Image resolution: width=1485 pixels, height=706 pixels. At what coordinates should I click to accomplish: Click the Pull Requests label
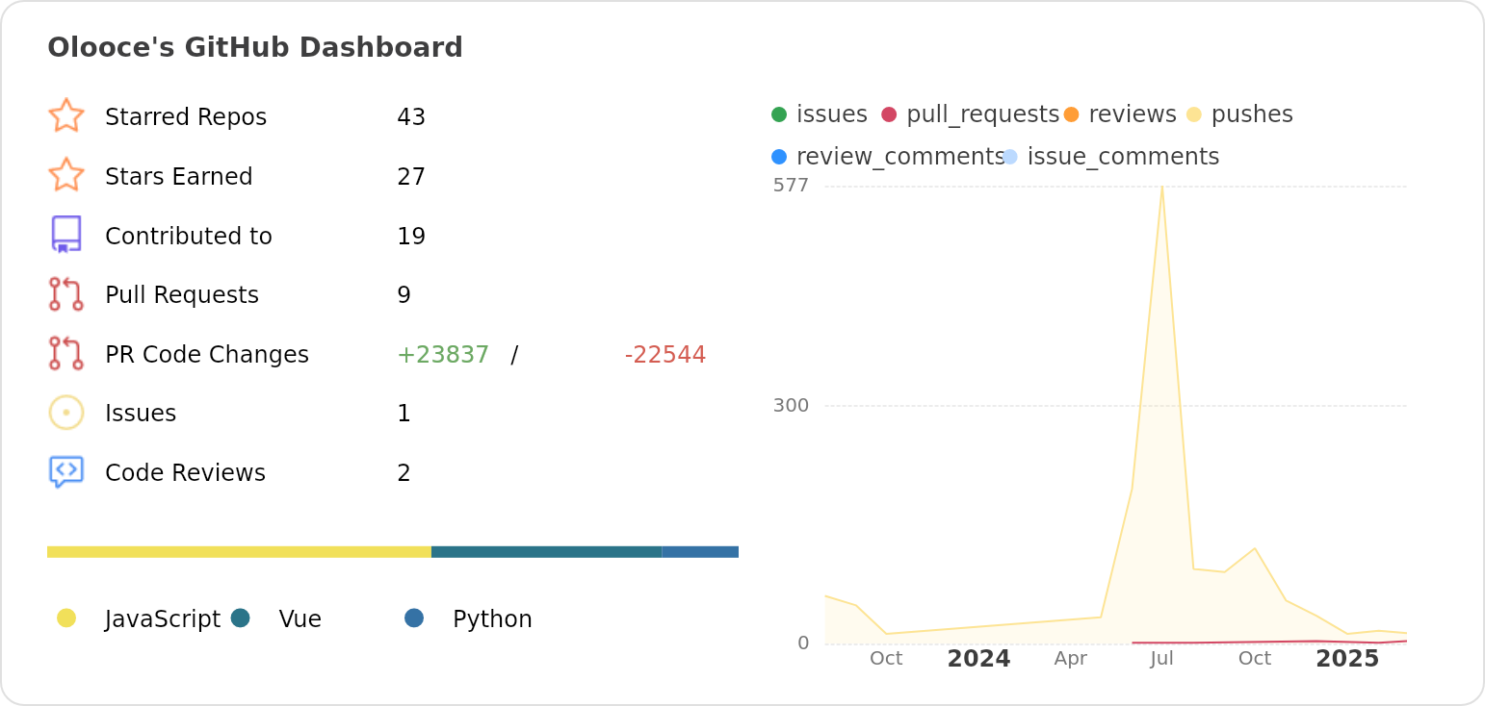coord(182,295)
